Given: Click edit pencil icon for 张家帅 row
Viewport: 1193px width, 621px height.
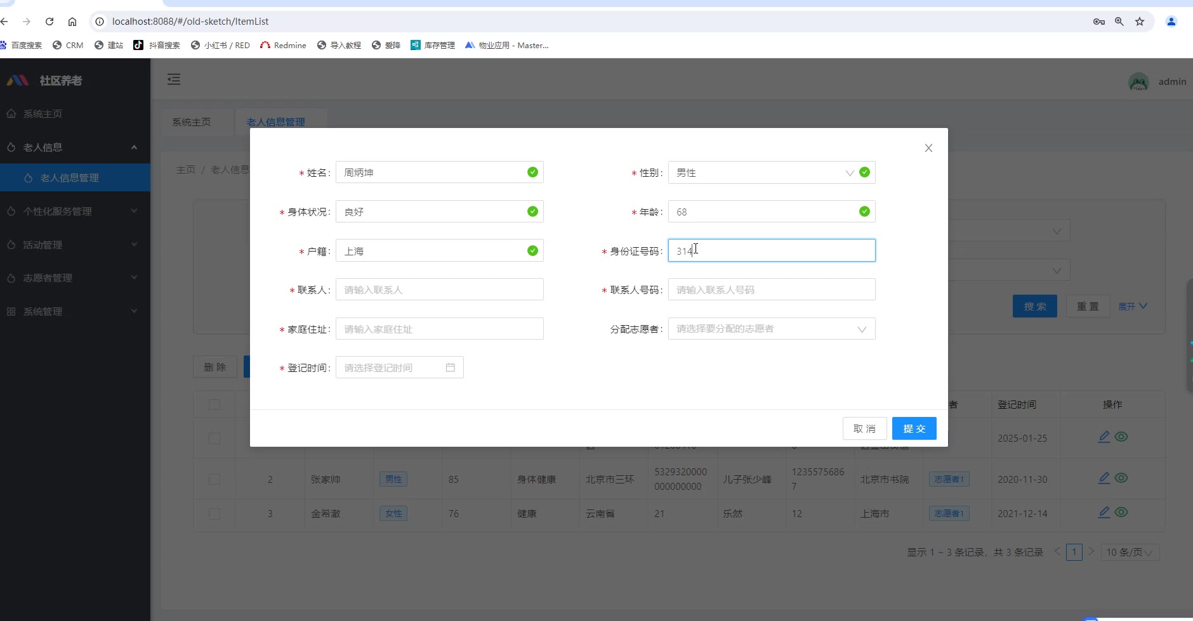Looking at the screenshot, I should pyautogui.click(x=1104, y=478).
